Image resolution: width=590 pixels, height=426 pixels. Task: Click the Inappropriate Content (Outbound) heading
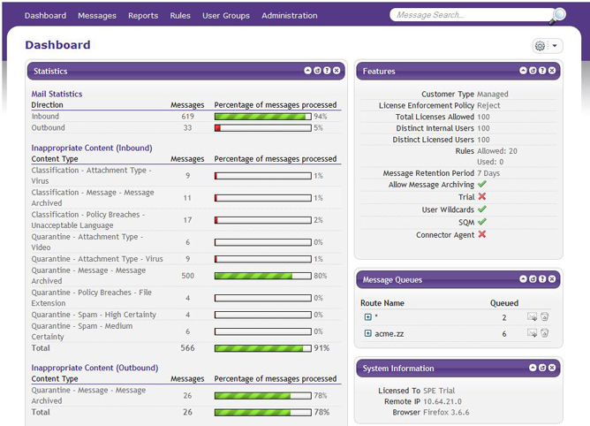point(95,368)
